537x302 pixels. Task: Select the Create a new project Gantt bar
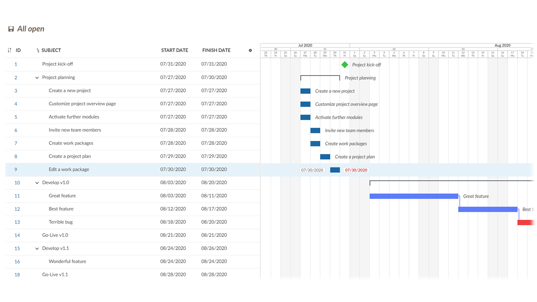[x=305, y=91]
